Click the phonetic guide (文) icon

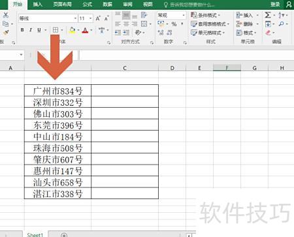[101, 30]
